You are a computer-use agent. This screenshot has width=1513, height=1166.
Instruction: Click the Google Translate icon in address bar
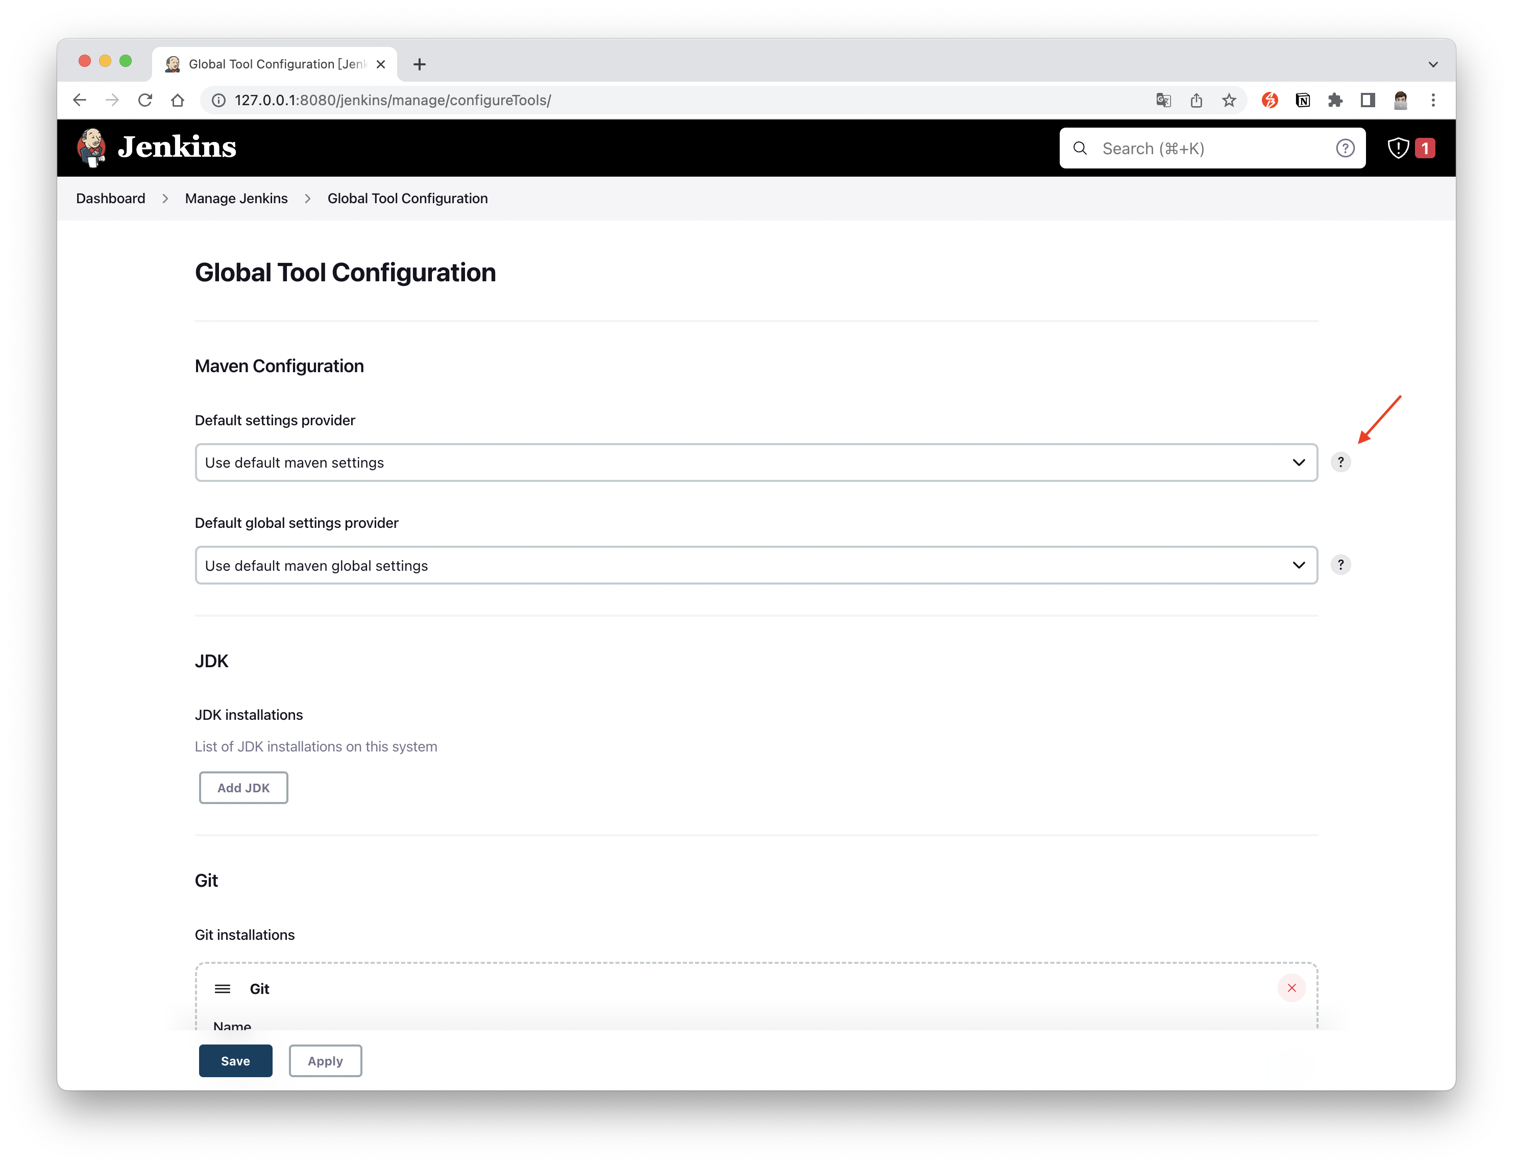tap(1164, 100)
